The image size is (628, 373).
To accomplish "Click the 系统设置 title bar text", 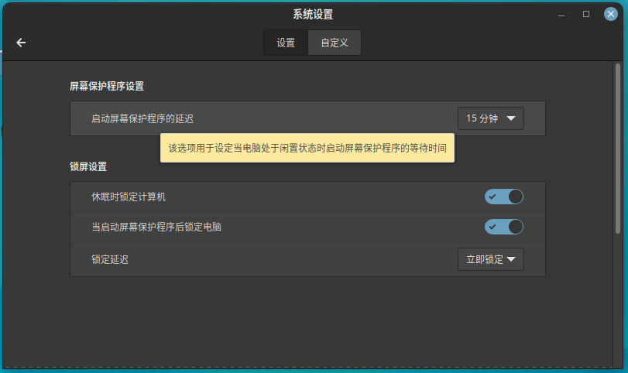I will pos(313,14).
